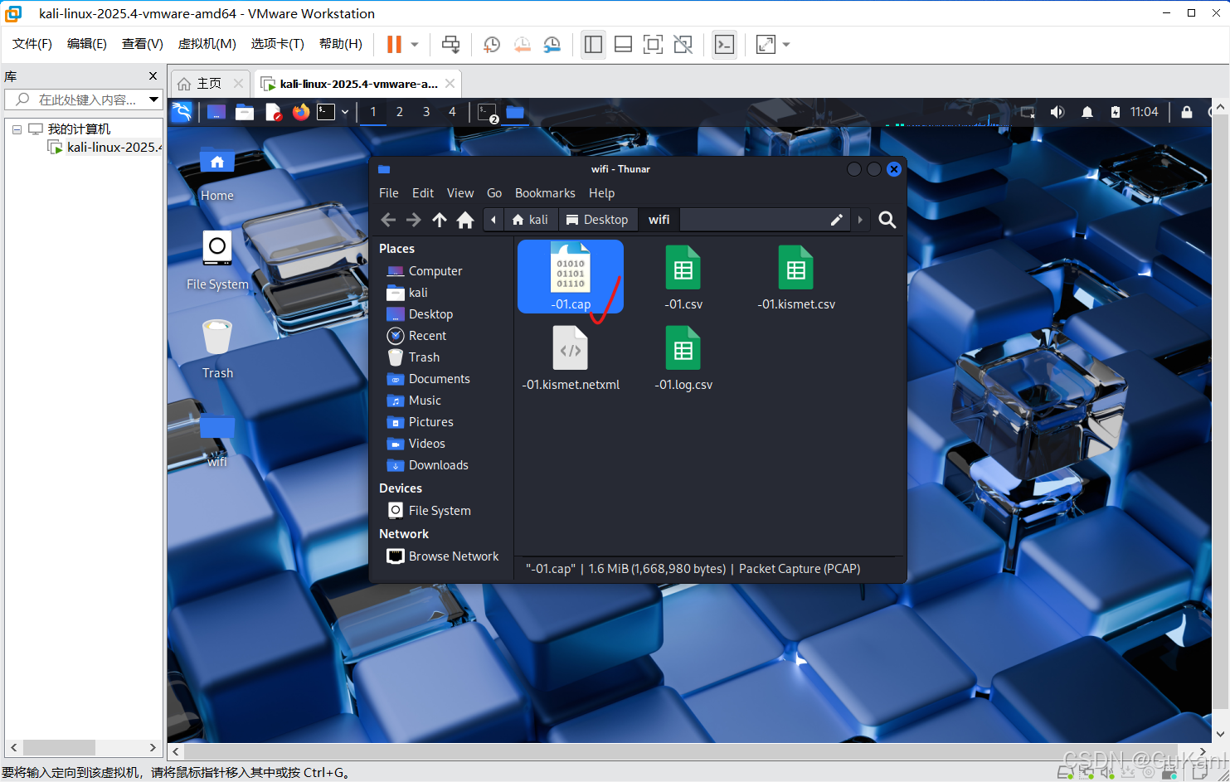The image size is (1230, 782).
Task: Open the 虚拟机(M) menu
Action: pos(207,44)
